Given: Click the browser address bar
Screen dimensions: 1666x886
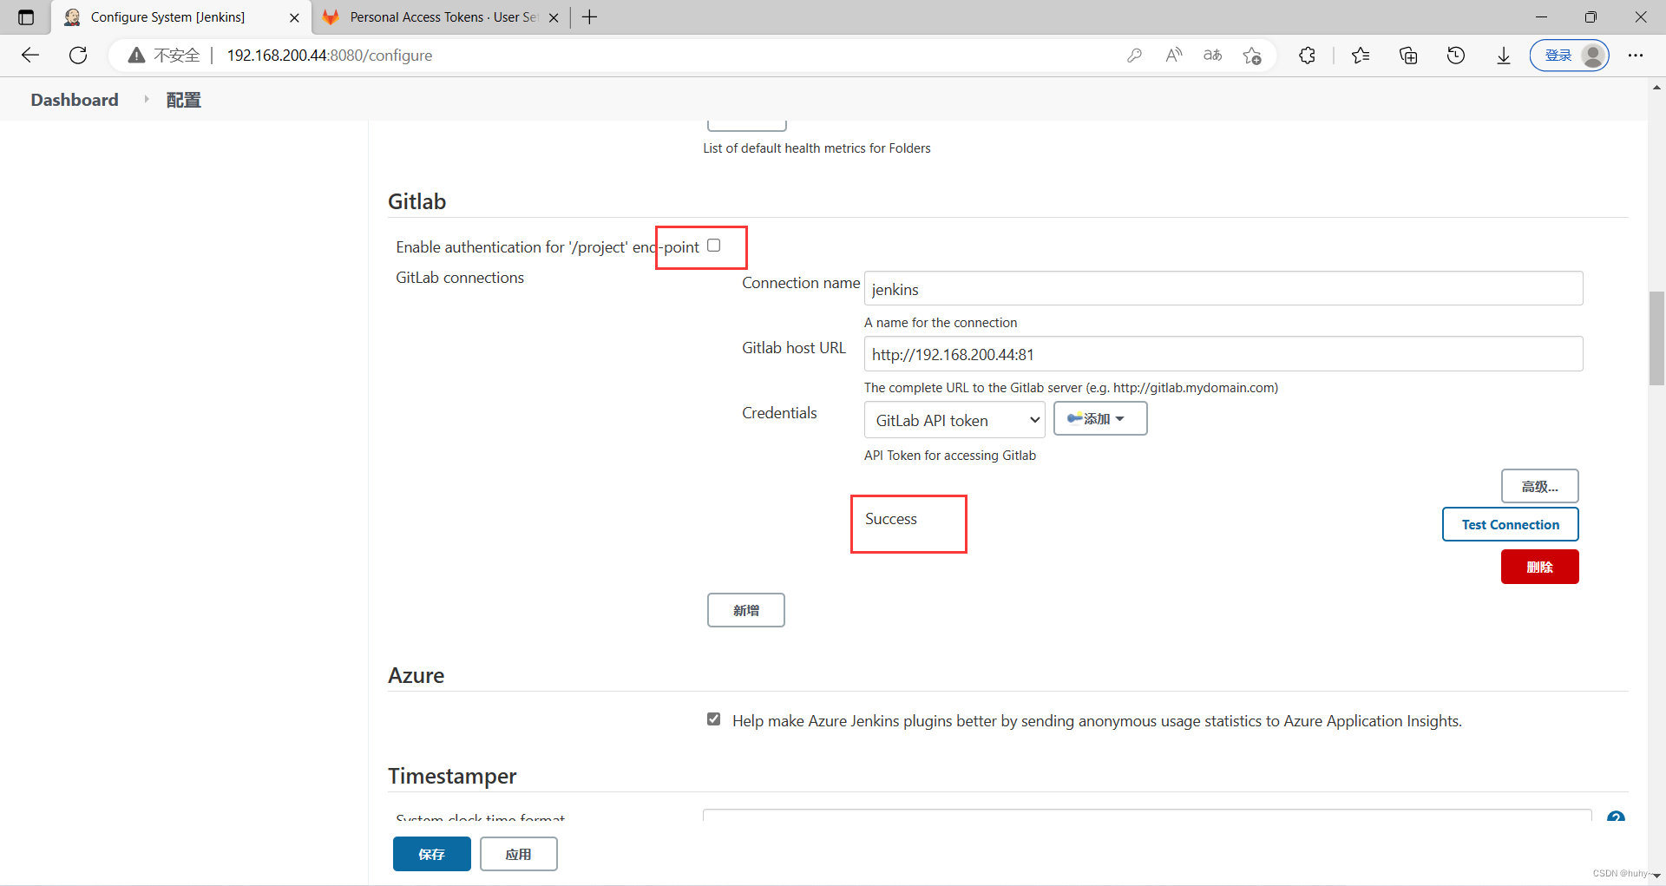Looking at the screenshot, I should pyautogui.click(x=659, y=56).
